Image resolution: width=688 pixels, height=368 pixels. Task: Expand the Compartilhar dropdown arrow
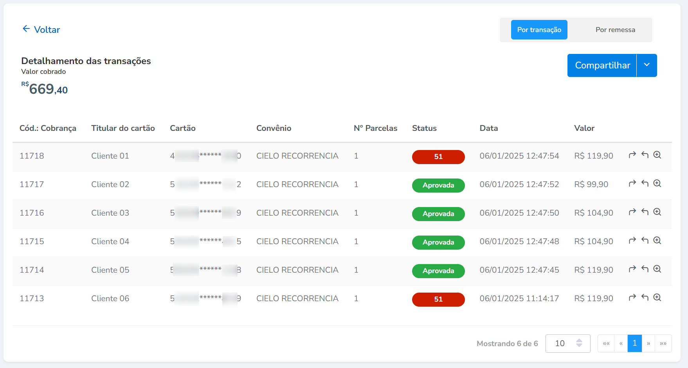coord(647,65)
